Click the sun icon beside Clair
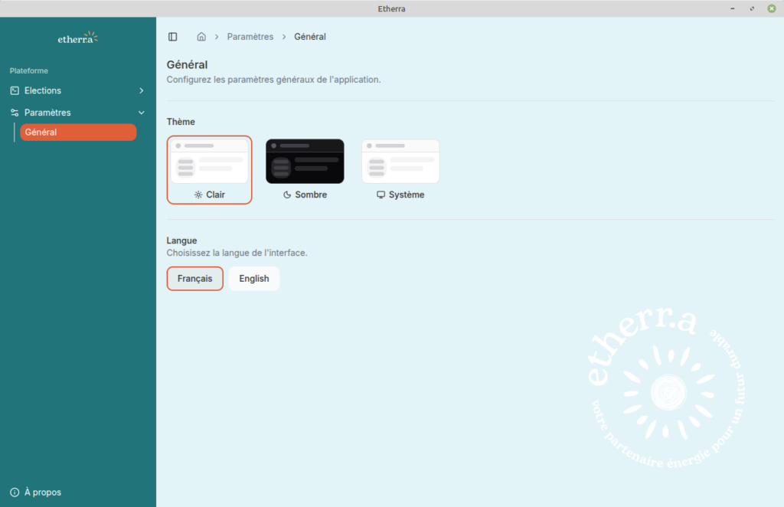The height and width of the screenshot is (507, 784). (x=198, y=195)
